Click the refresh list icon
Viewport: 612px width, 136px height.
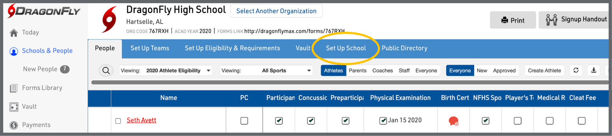[576, 70]
